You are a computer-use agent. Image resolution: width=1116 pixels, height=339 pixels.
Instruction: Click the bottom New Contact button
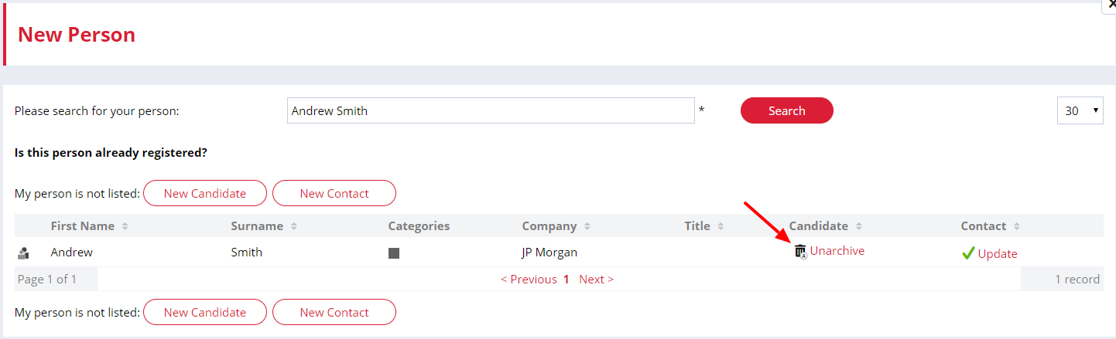pos(334,312)
